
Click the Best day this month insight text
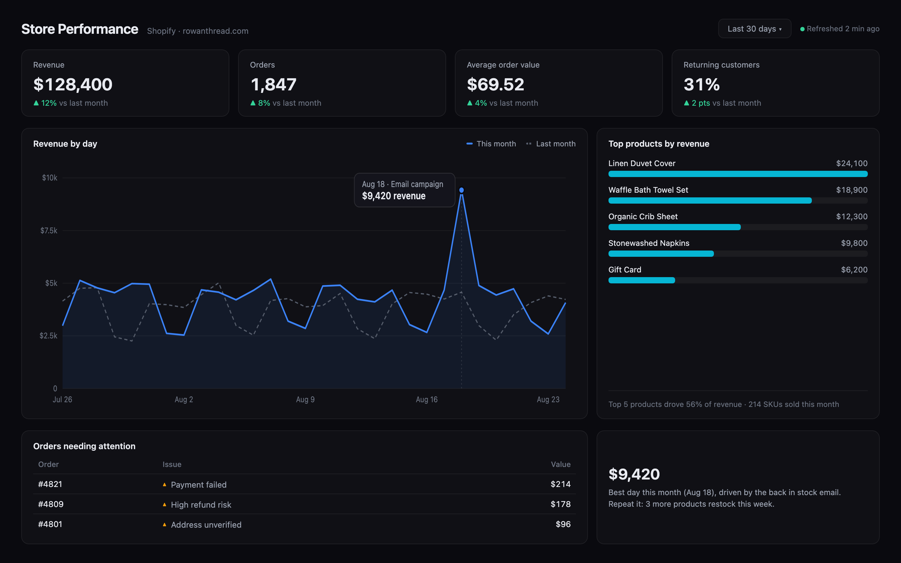[x=725, y=498]
